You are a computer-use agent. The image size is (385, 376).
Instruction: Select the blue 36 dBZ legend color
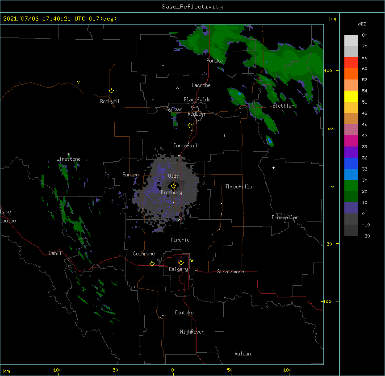(x=351, y=163)
